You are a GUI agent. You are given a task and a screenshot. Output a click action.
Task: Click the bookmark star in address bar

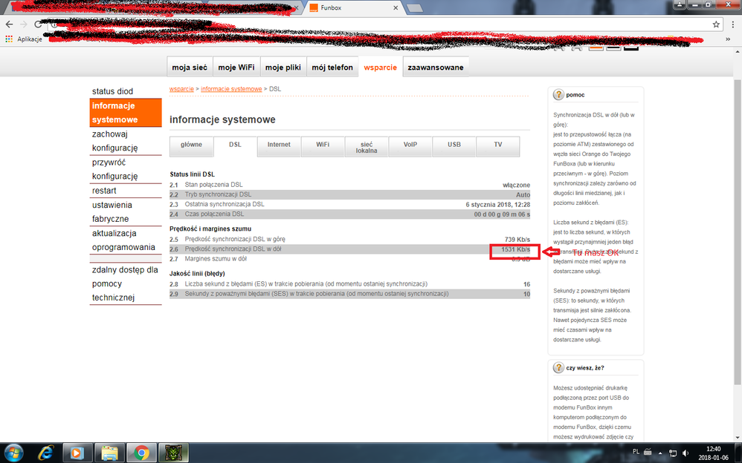tap(715, 24)
